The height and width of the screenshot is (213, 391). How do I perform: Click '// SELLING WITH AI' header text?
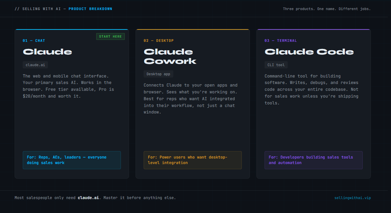[x=38, y=9]
